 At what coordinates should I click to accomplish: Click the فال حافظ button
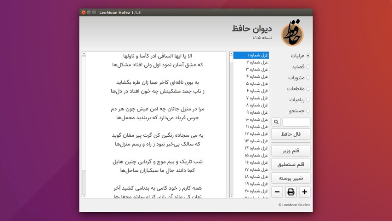(x=291, y=134)
